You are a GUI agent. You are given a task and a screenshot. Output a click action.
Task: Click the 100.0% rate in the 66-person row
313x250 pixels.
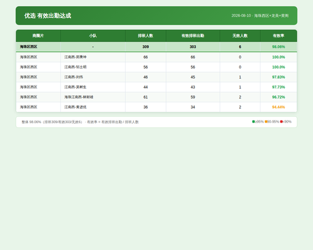tap(279, 57)
